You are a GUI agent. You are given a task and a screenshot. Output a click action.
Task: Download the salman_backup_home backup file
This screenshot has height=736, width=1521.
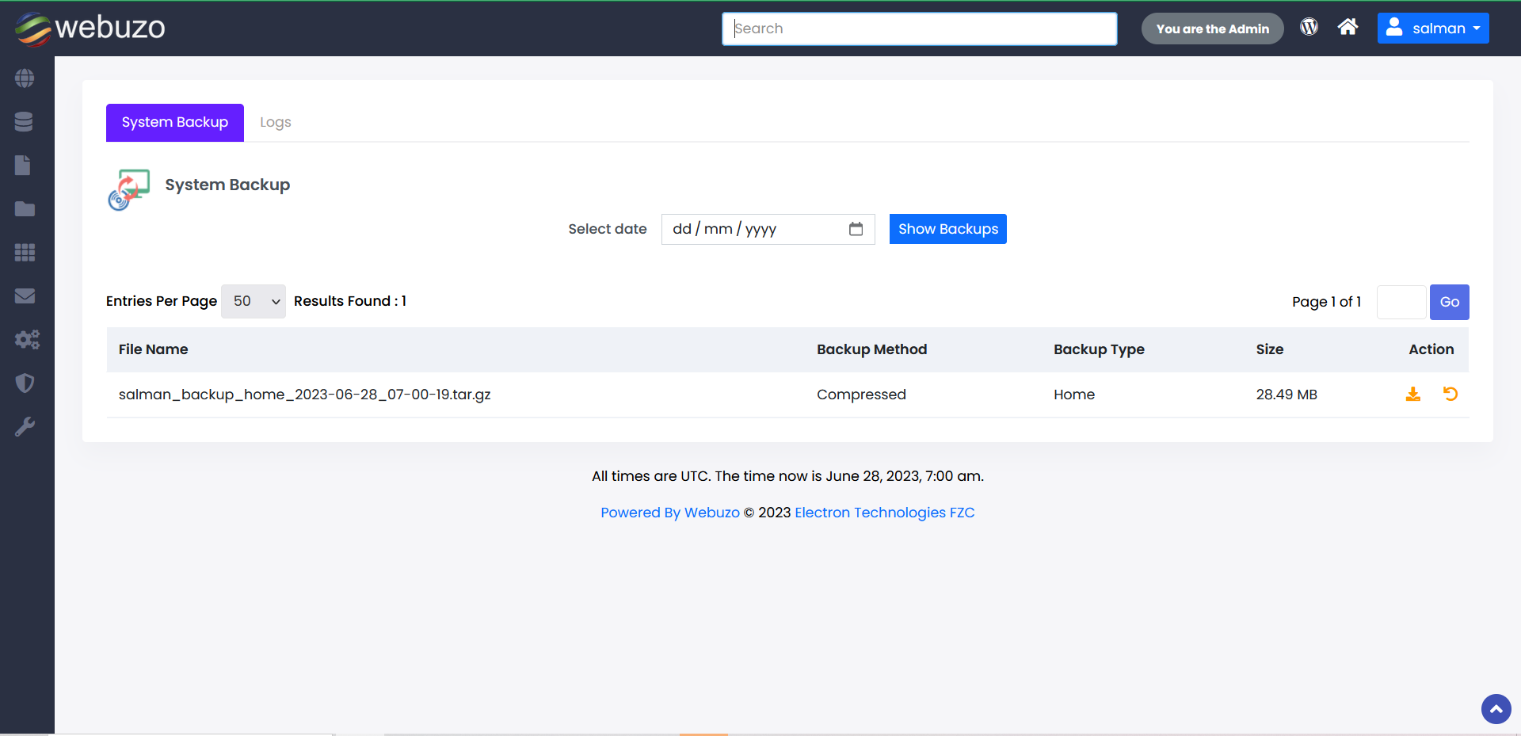point(1412,395)
